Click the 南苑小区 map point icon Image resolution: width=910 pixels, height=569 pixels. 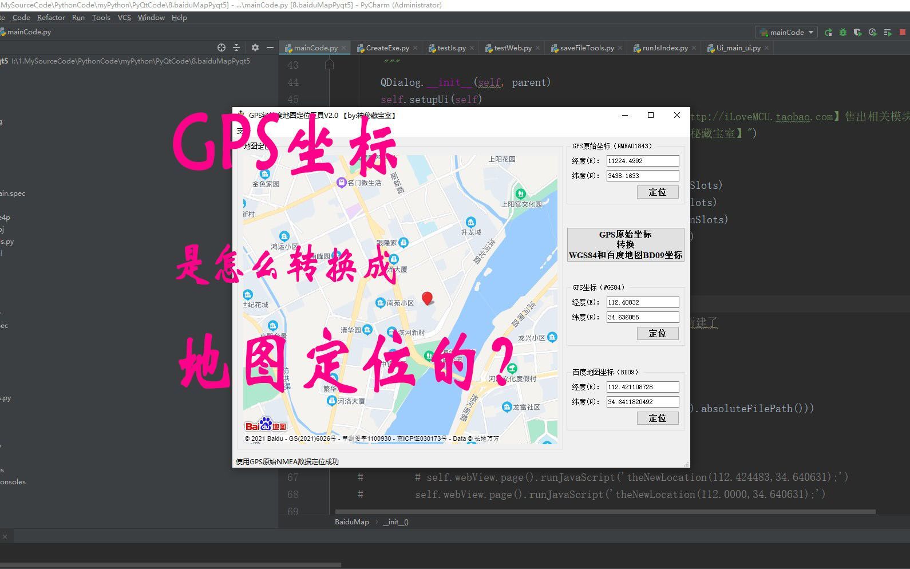click(380, 303)
